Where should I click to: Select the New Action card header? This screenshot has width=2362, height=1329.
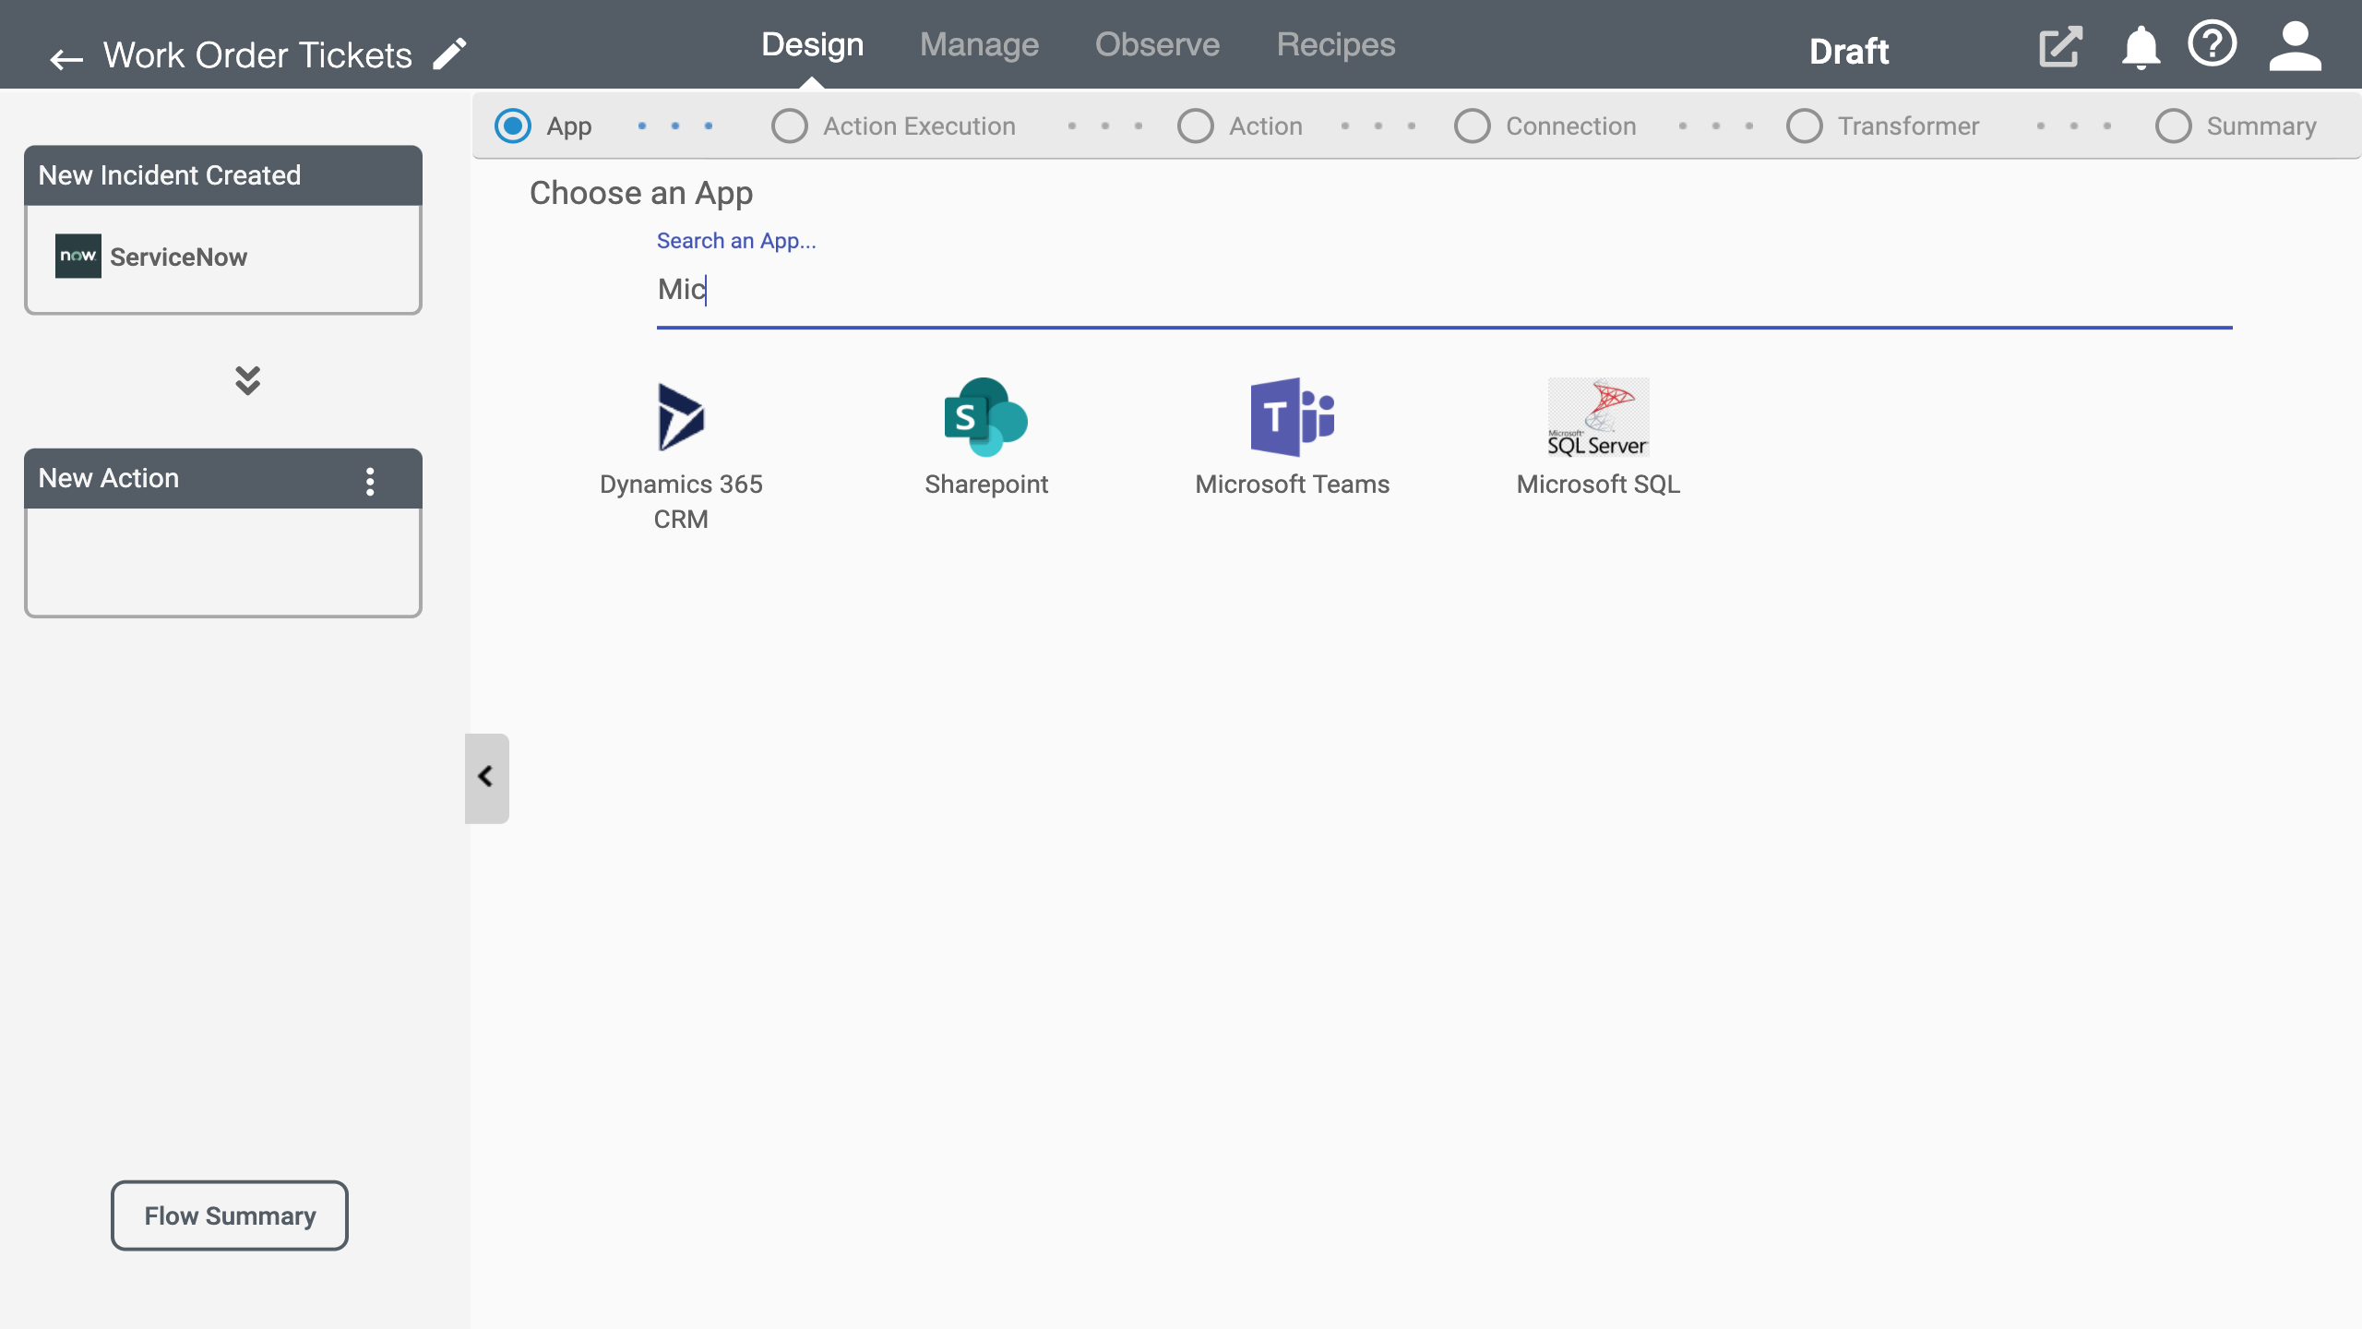tap(223, 478)
